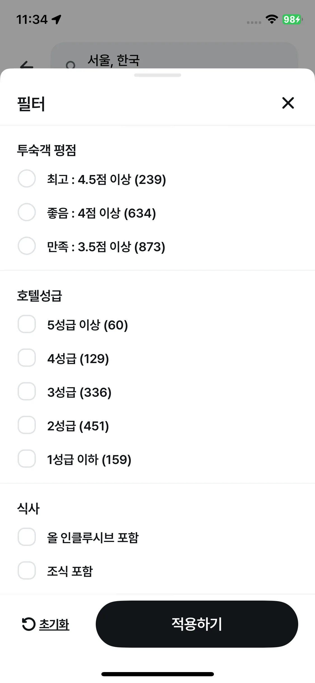Tap the location arrow in status bar

(57, 20)
